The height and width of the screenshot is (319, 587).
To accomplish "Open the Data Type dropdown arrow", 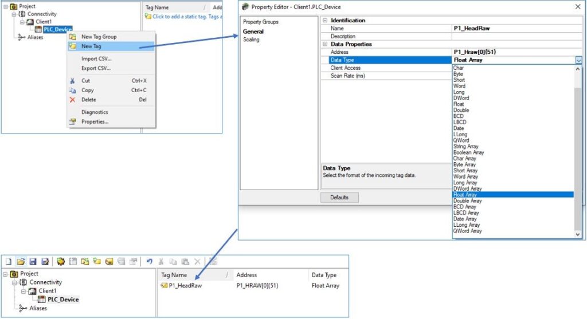I will (x=578, y=60).
